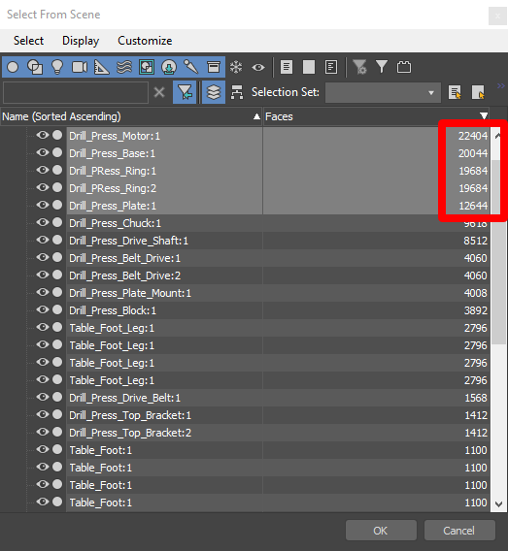Click the Name (Sorted Ascending) column header

131,116
